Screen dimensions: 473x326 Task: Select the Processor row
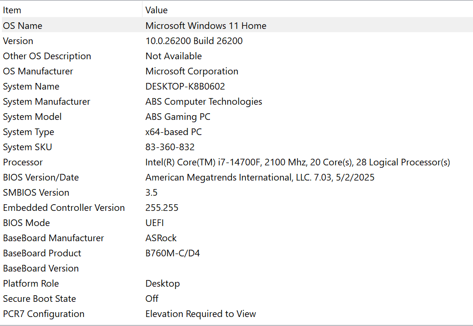pyautogui.click(x=23, y=162)
